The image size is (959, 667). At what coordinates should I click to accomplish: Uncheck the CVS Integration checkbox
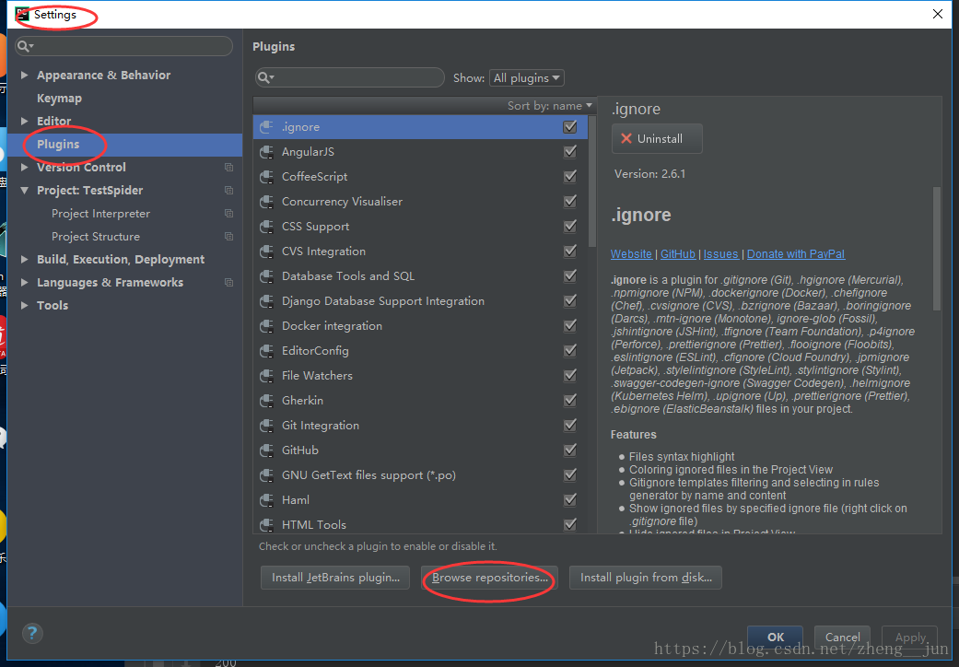click(x=570, y=252)
